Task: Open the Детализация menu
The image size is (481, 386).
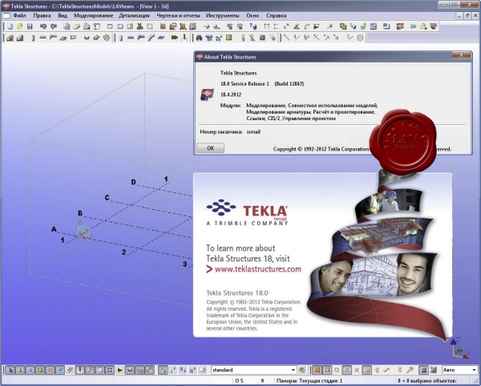Action: tap(134, 15)
